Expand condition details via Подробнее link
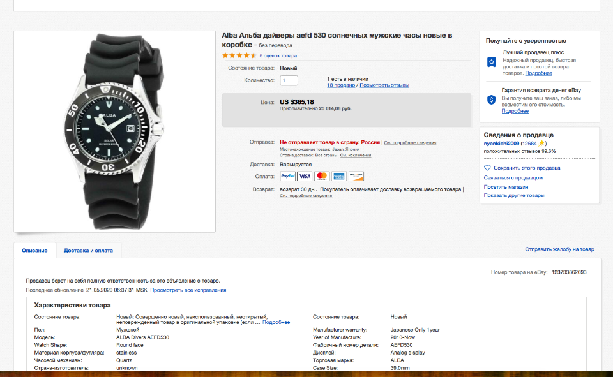 pos(276,322)
